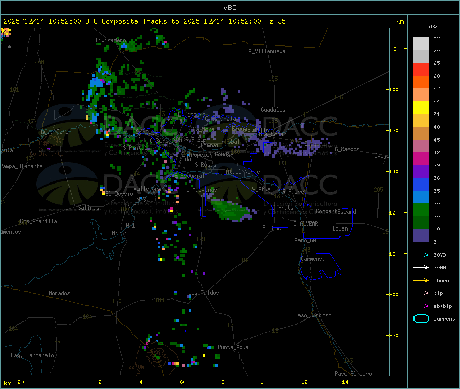
Task: Click the 'S_Rosas' map label
Action: [205, 165]
